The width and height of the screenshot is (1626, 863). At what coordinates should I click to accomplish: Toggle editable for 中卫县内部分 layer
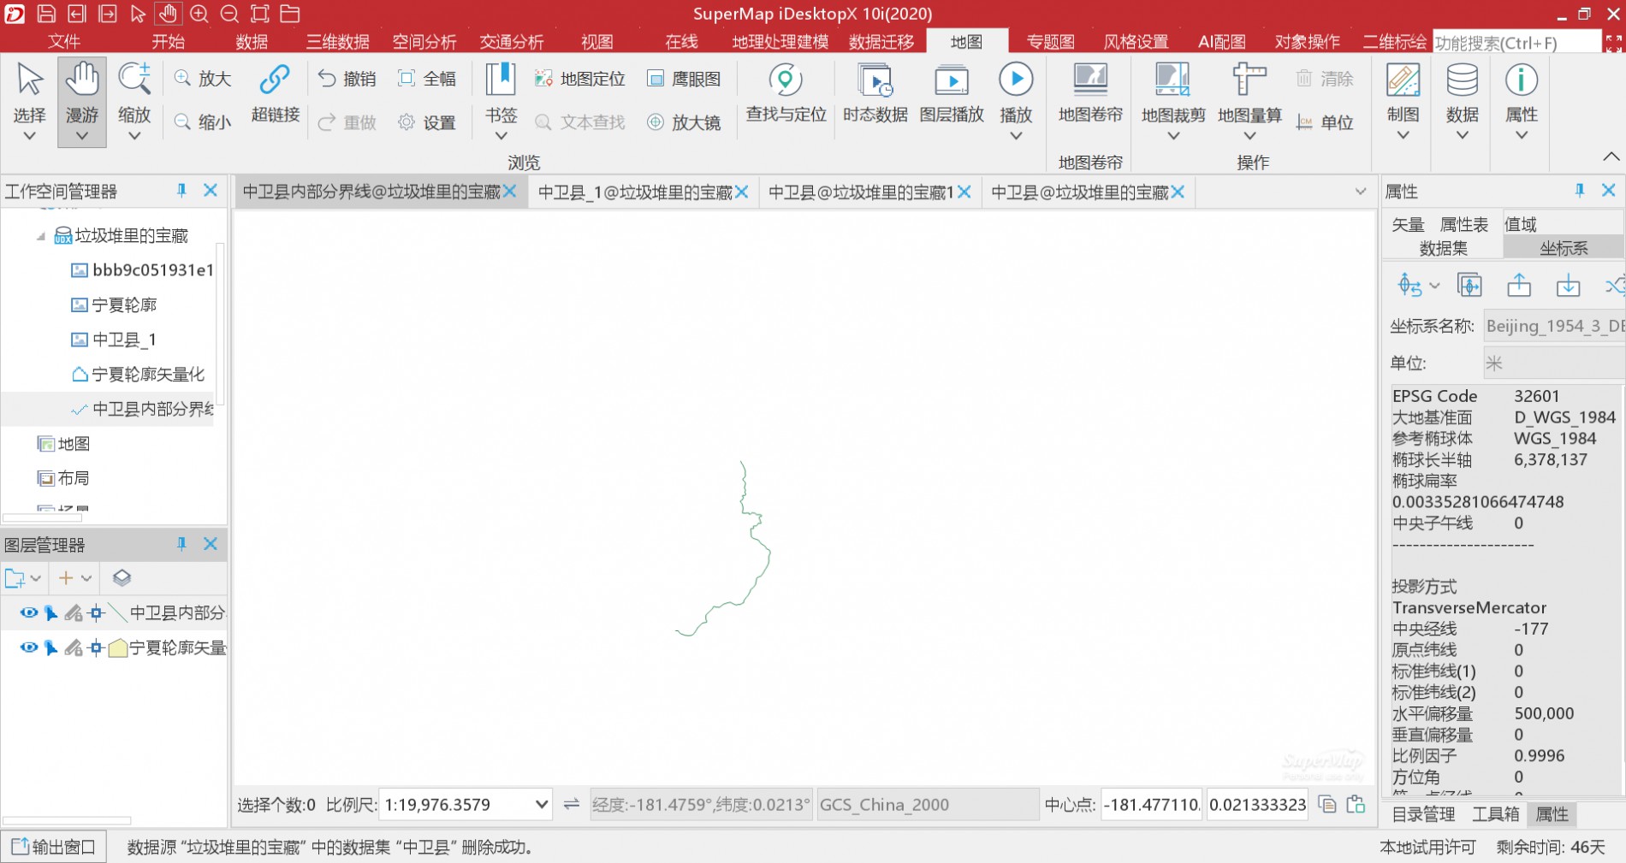click(74, 612)
